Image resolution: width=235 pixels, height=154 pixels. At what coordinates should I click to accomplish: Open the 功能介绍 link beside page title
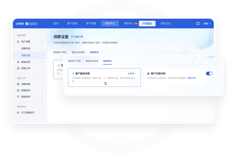pyautogui.click(x=77, y=37)
